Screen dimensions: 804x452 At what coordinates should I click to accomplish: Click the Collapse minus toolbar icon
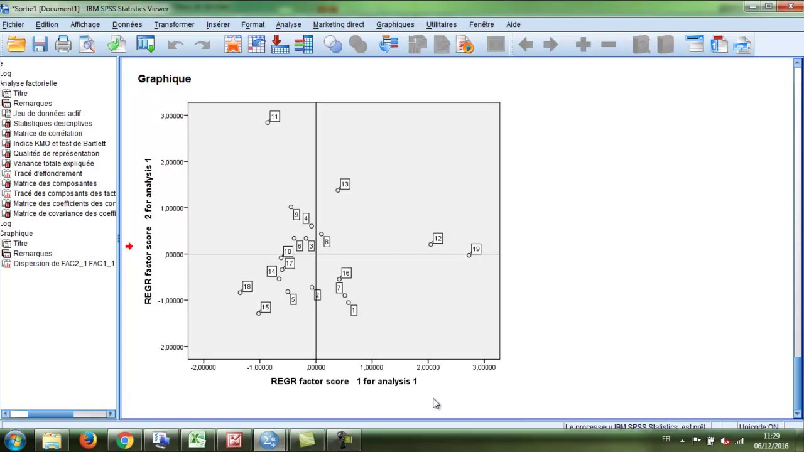pyautogui.click(x=608, y=45)
